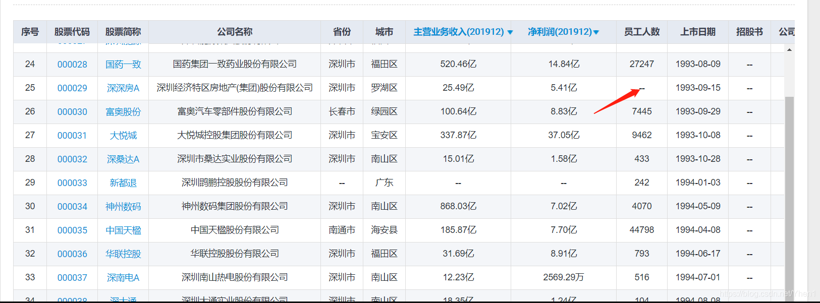Open the 深深房A stock link
820x303 pixels.
point(123,88)
